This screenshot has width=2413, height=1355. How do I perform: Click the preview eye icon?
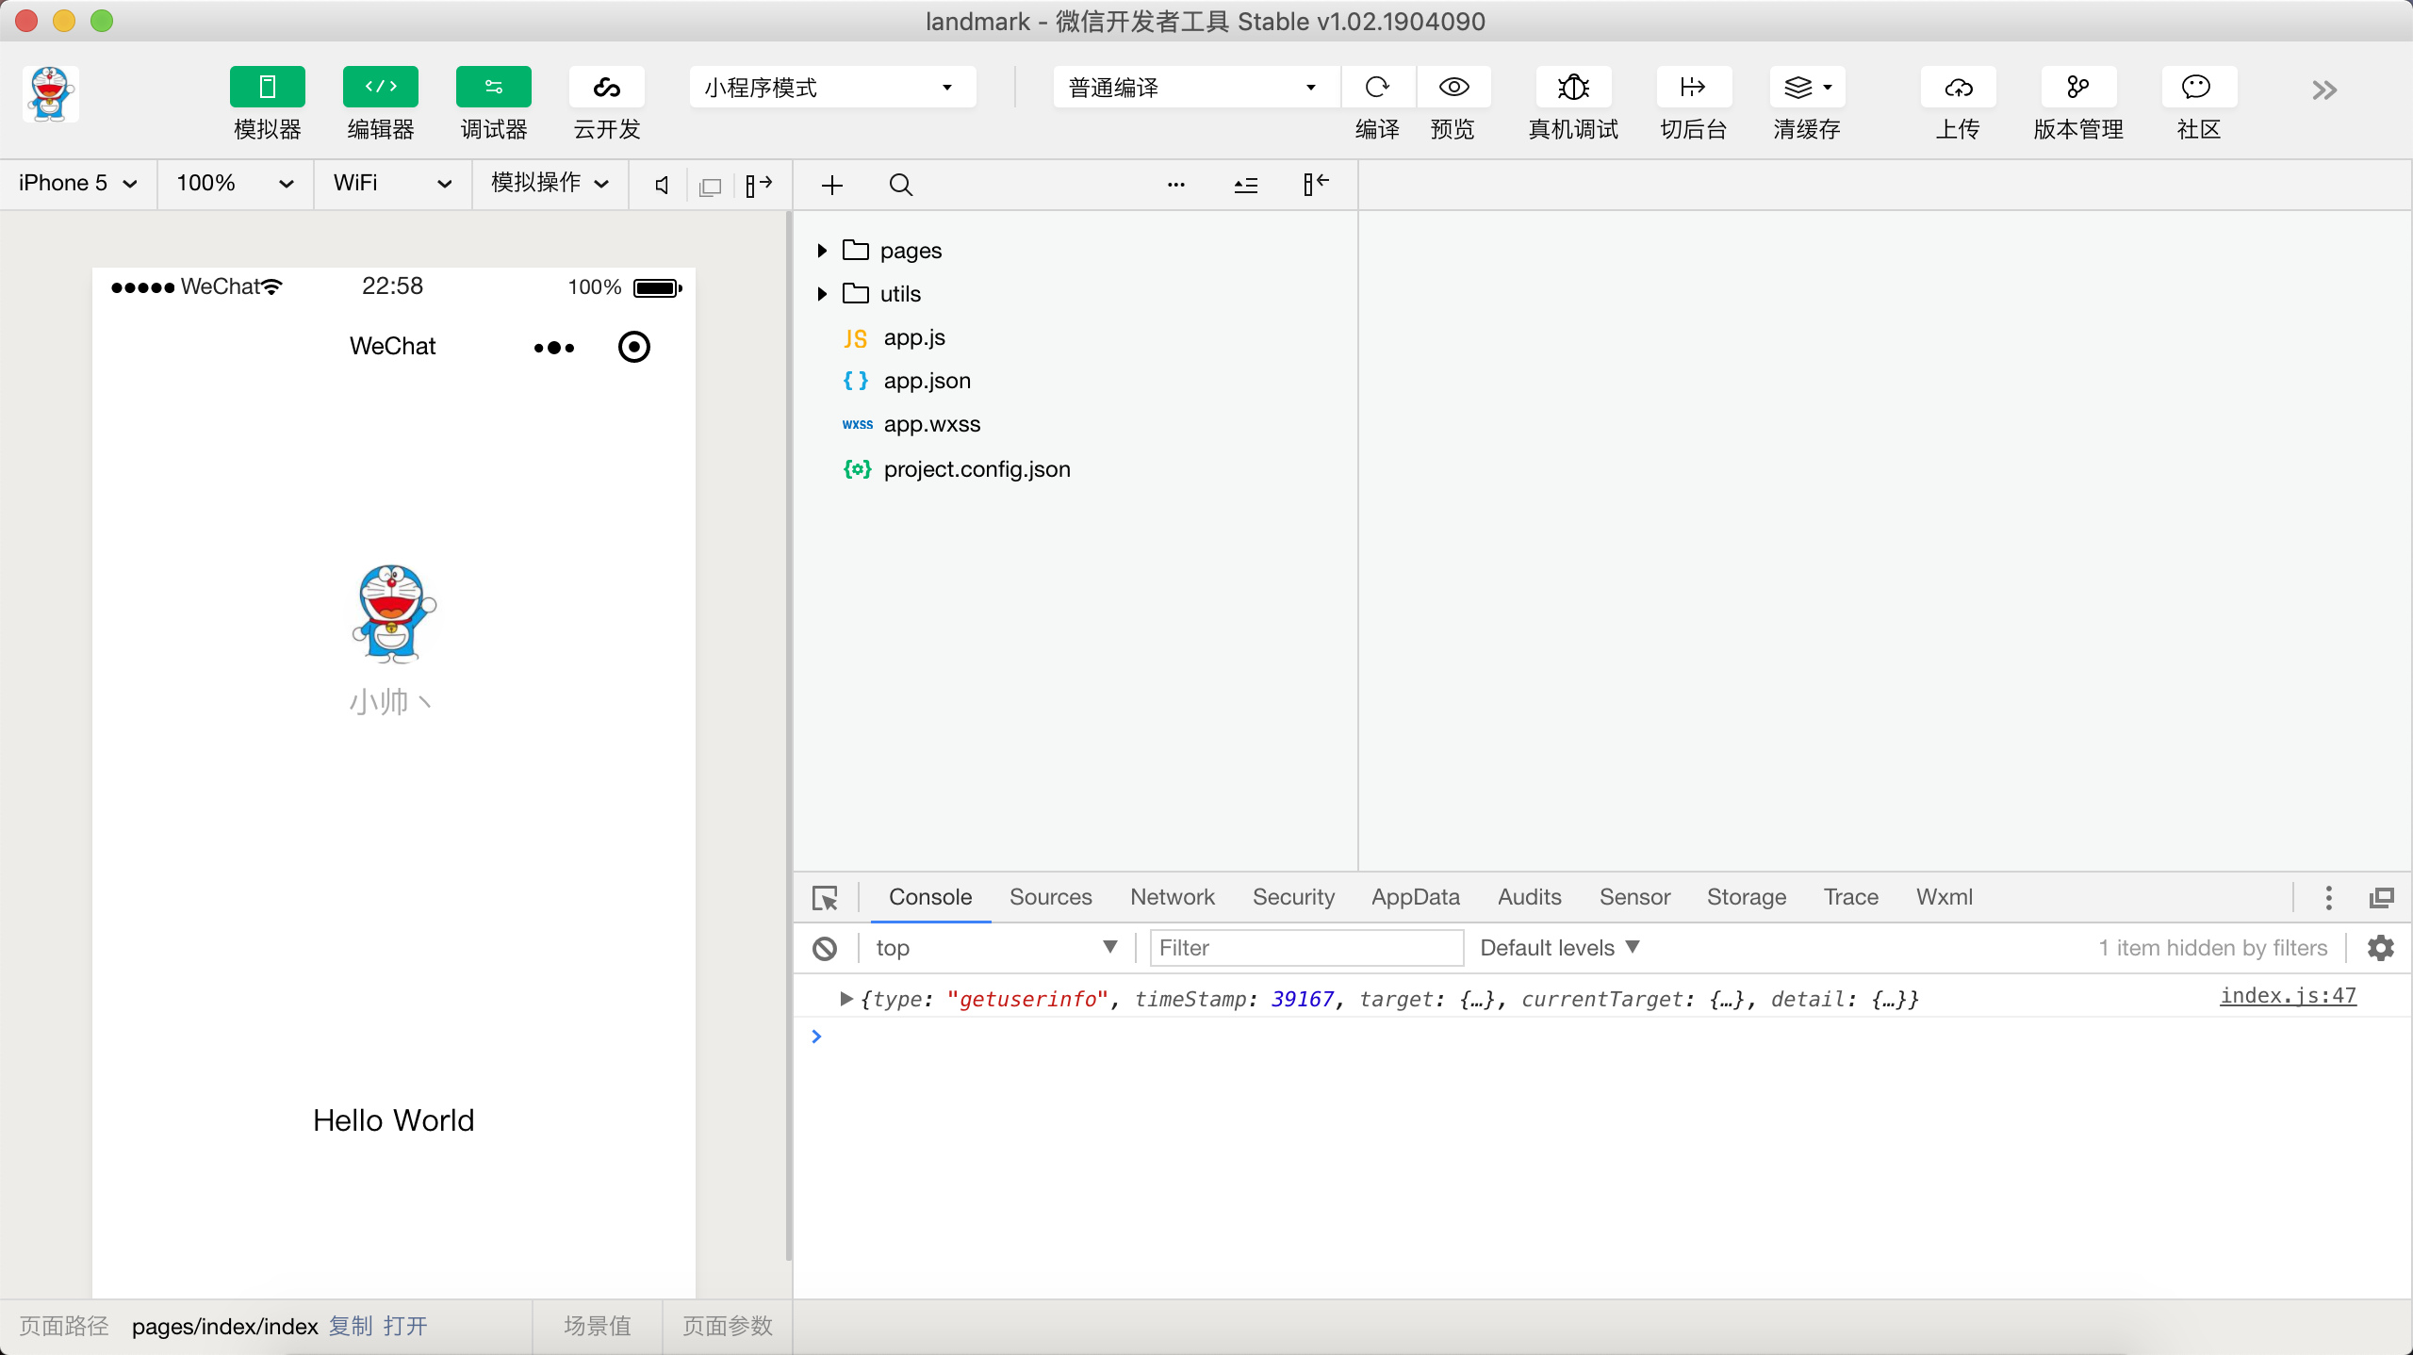(x=1453, y=88)
